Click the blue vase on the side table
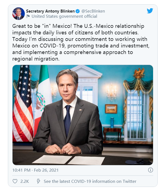Screen dimensions: 165x191 [x=112, y=122]
